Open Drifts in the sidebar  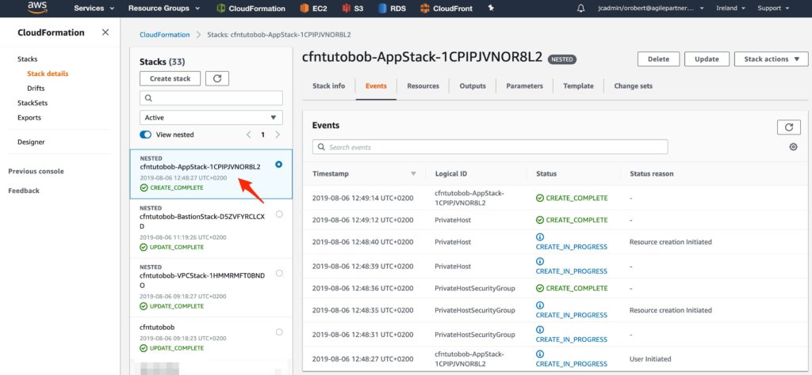coord(36,89)
